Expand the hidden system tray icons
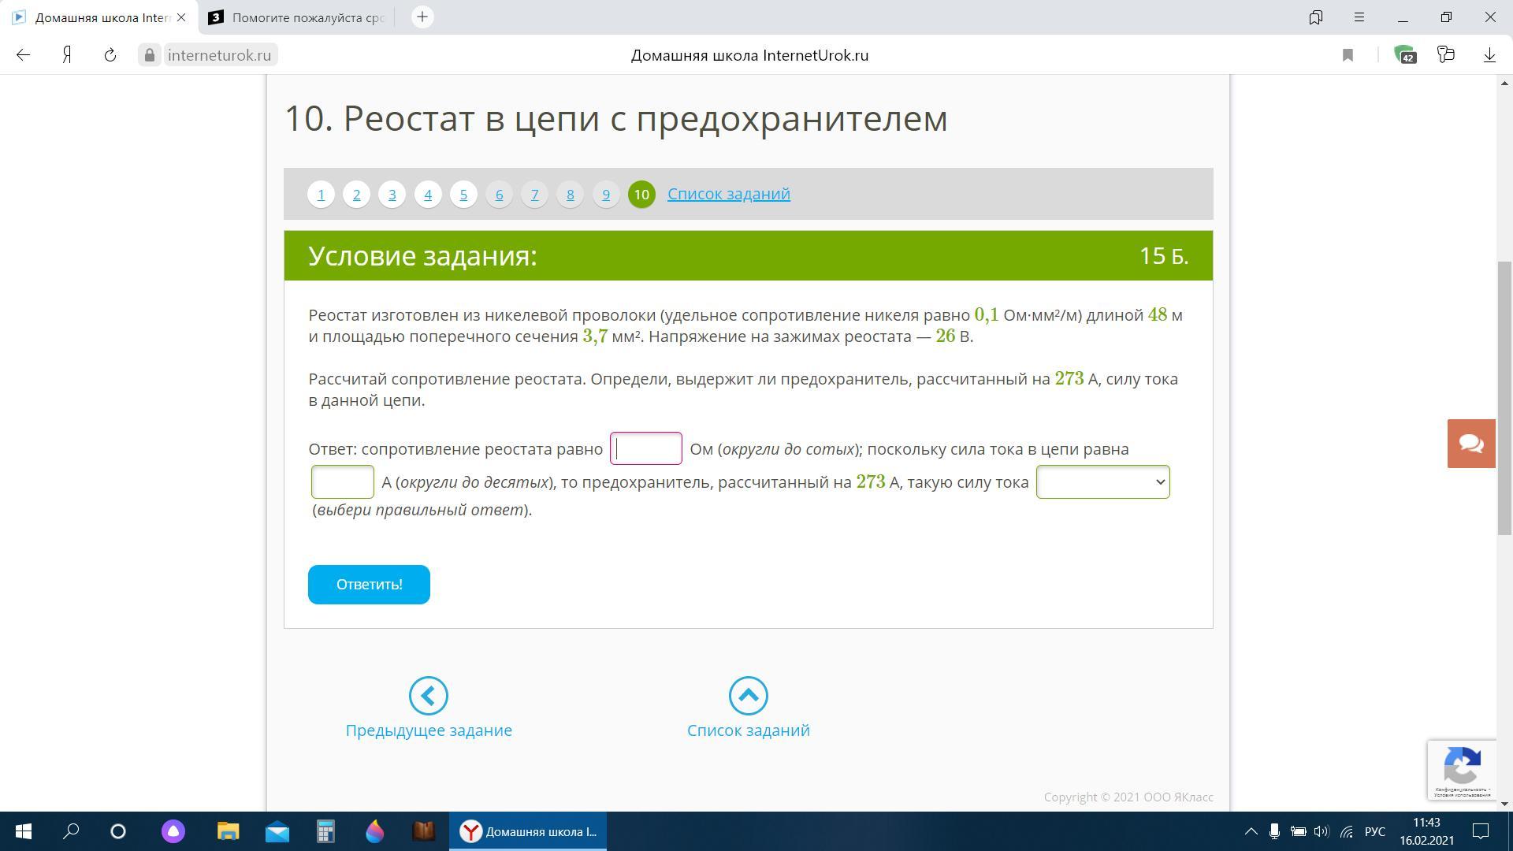Screen dimensions: 1513x851 pos(1251,831)
